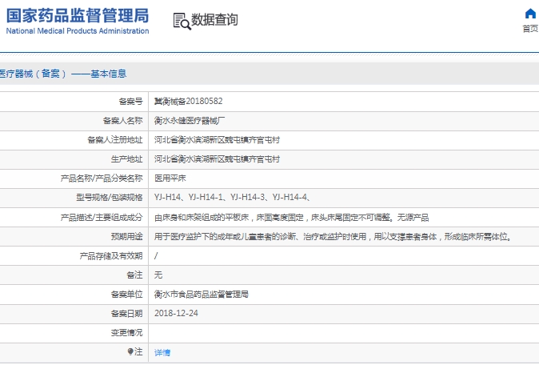The height and width of the screenshot is (369, 539).
Task: Select the record number 冀衡械备20180582
Action: (189, 101)
